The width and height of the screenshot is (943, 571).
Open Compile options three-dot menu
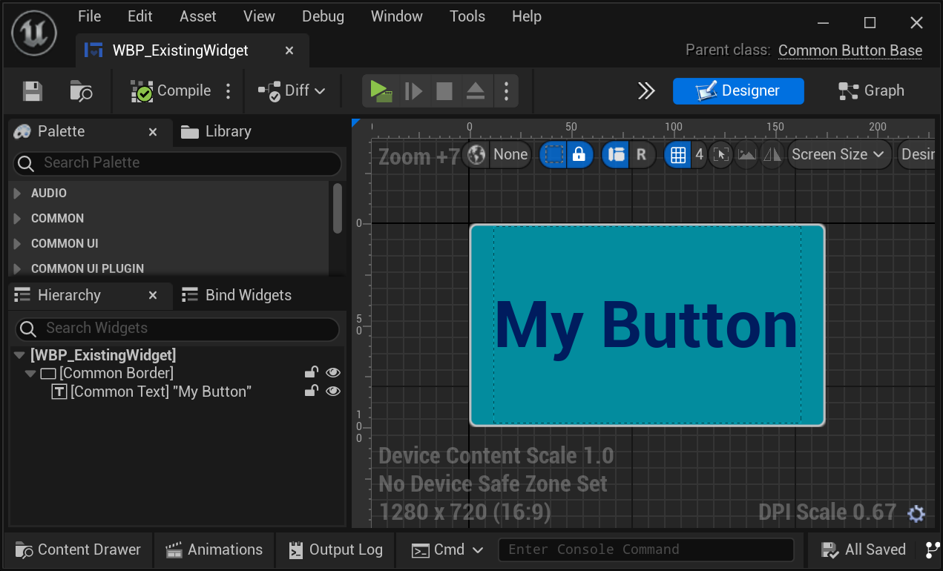pyautogui.click(x=229, y=91)
